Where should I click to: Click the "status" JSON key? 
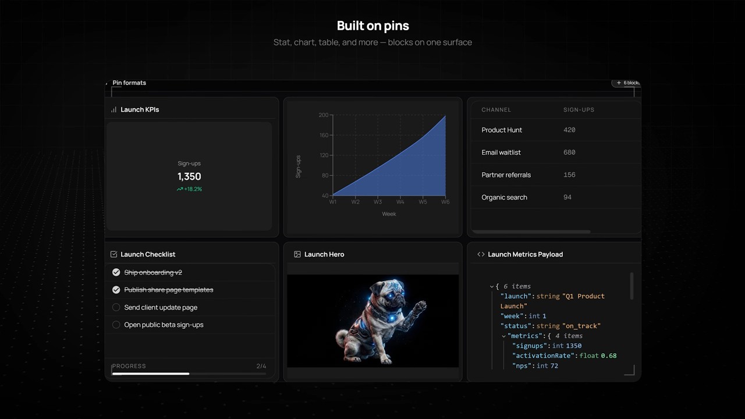(515, 326)
